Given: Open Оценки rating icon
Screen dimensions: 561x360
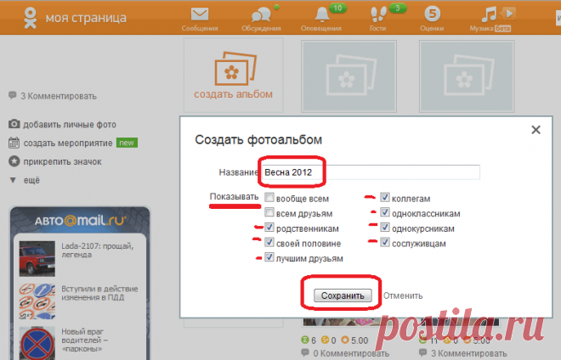Looking at the screenshot, I should tap(432, 14).
